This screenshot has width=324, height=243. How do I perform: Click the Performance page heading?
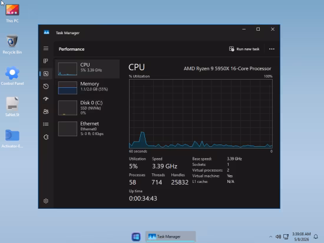pos(71,49)
